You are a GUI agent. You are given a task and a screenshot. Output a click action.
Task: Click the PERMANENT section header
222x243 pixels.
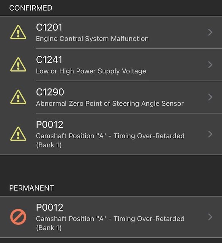tap(31, 188)
